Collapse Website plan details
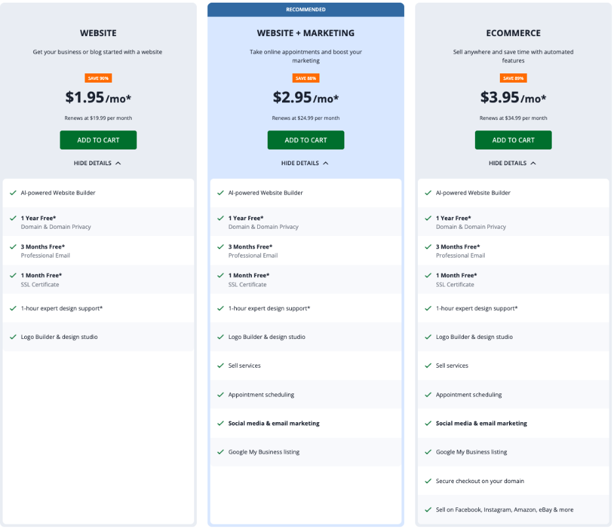Viewport: 614px width, 529px height. click(98, 163)
